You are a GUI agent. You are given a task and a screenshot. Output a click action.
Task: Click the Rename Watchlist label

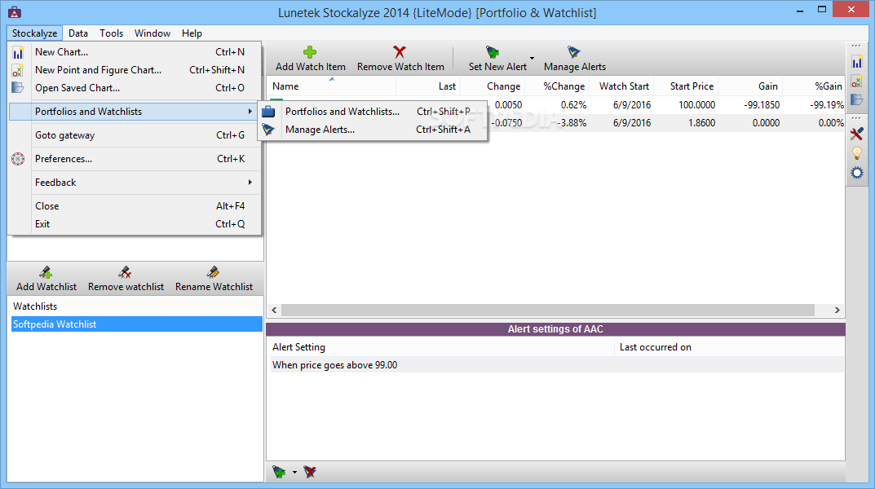[x=214, y=287]
